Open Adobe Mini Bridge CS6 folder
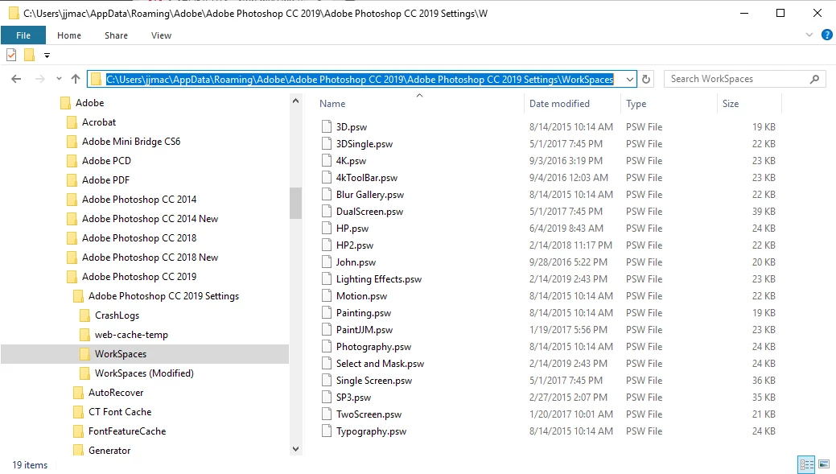The height and width of the screenshot is (474, 836). pyautogui.click(x=131, y=142)
